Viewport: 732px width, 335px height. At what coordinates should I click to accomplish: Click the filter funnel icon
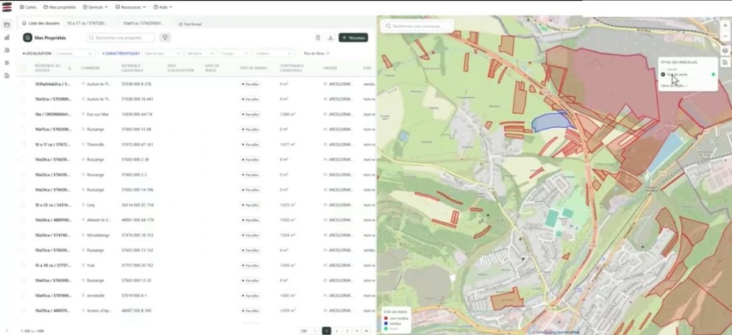pos(165,37)
